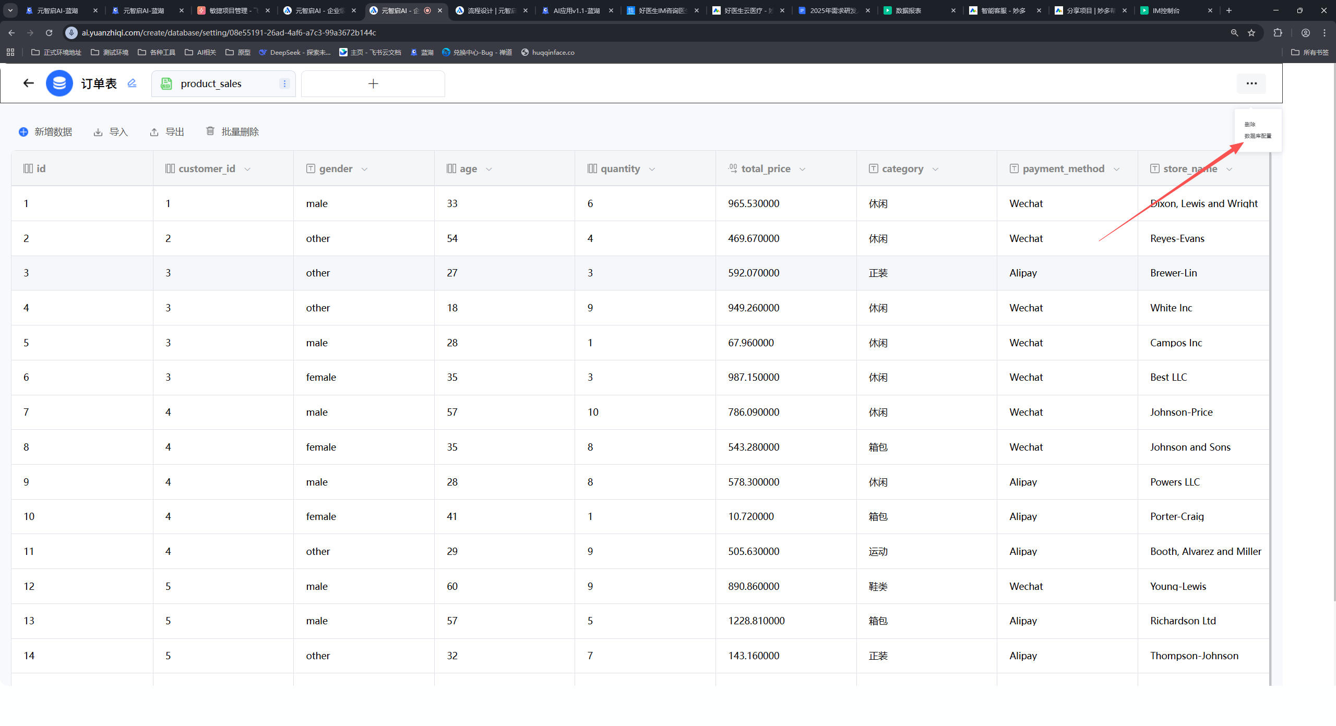This screenshot has height=726, width=1336.
Task: Reload the page with the refresh icon
Action: (49, 33)
